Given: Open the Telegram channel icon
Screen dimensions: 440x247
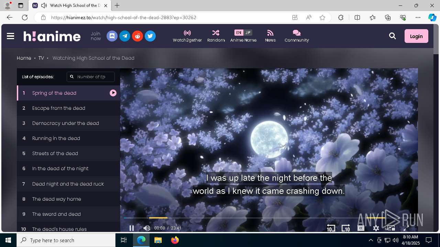Looking at the screenshot, I should tap(125, 36).
